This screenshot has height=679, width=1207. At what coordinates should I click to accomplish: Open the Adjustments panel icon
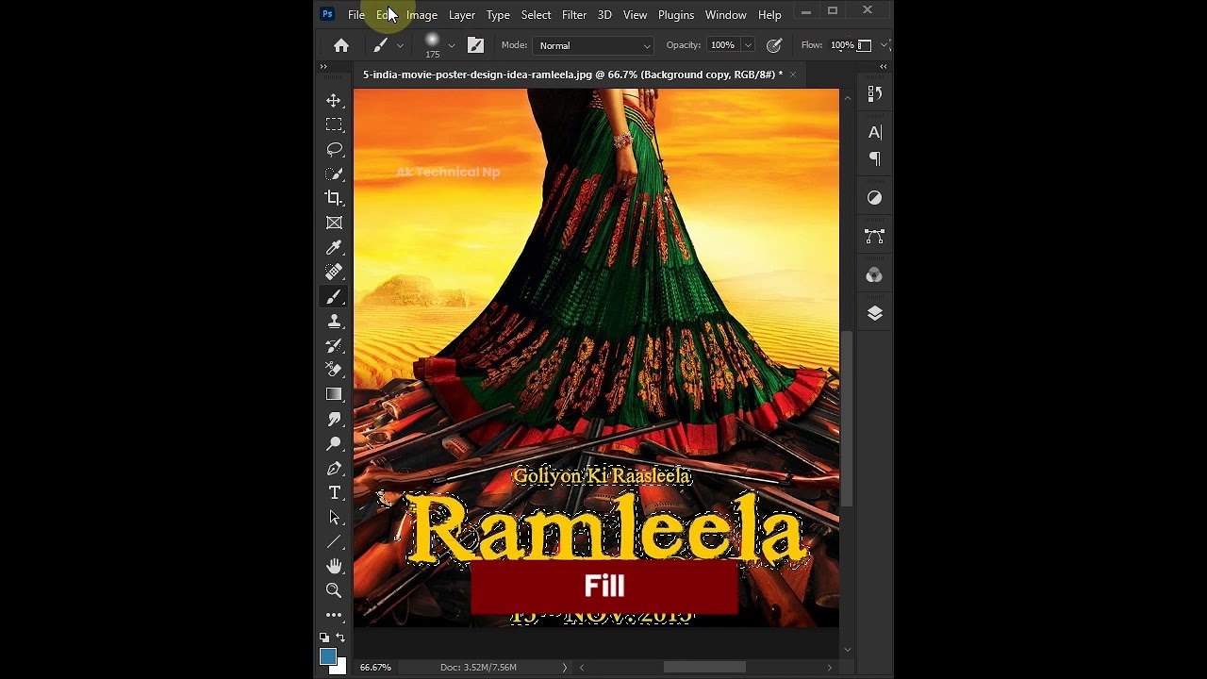pyautogui.click(x=874, y=198)
